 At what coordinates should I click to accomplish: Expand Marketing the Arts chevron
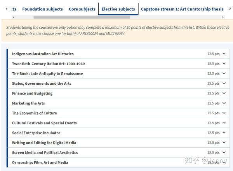(x=224, y=103)
